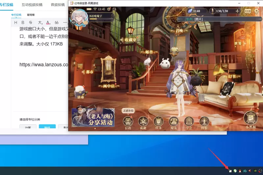This screenshot has height=175, width=263.
Task: Open the QQ penguin tray icon
Action: pos(240,171)
